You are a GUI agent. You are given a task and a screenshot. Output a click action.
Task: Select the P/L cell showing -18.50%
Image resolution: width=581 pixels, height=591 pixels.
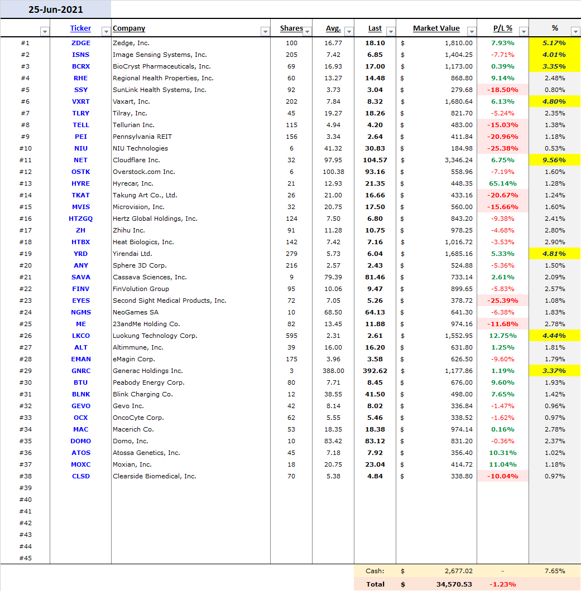(503, 90)
